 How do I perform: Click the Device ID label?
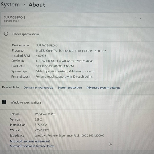pyautogui.click(x=18, y=61)
